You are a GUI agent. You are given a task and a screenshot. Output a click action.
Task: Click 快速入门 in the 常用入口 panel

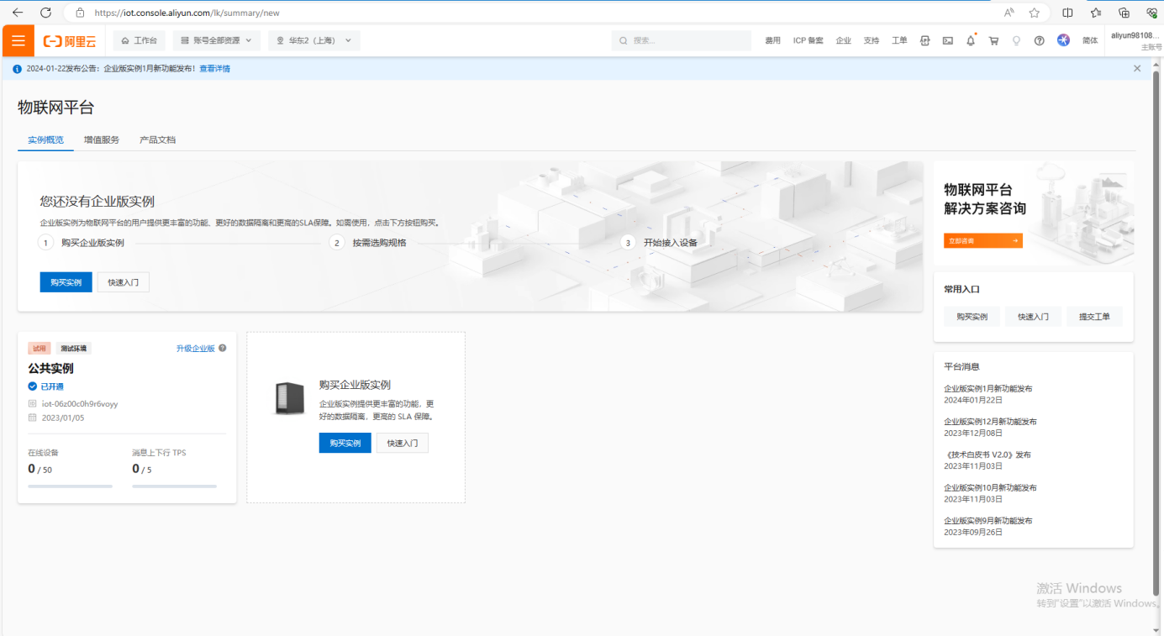coord(1033,317)
